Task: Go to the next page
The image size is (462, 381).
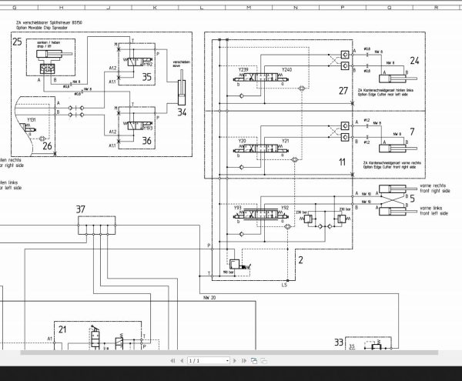Action: pyautogui.click(x=235, y=361)
